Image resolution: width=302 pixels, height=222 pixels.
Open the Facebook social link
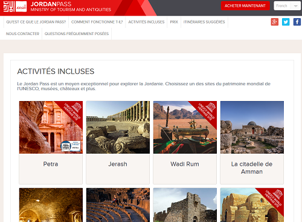tap(297, 22)
